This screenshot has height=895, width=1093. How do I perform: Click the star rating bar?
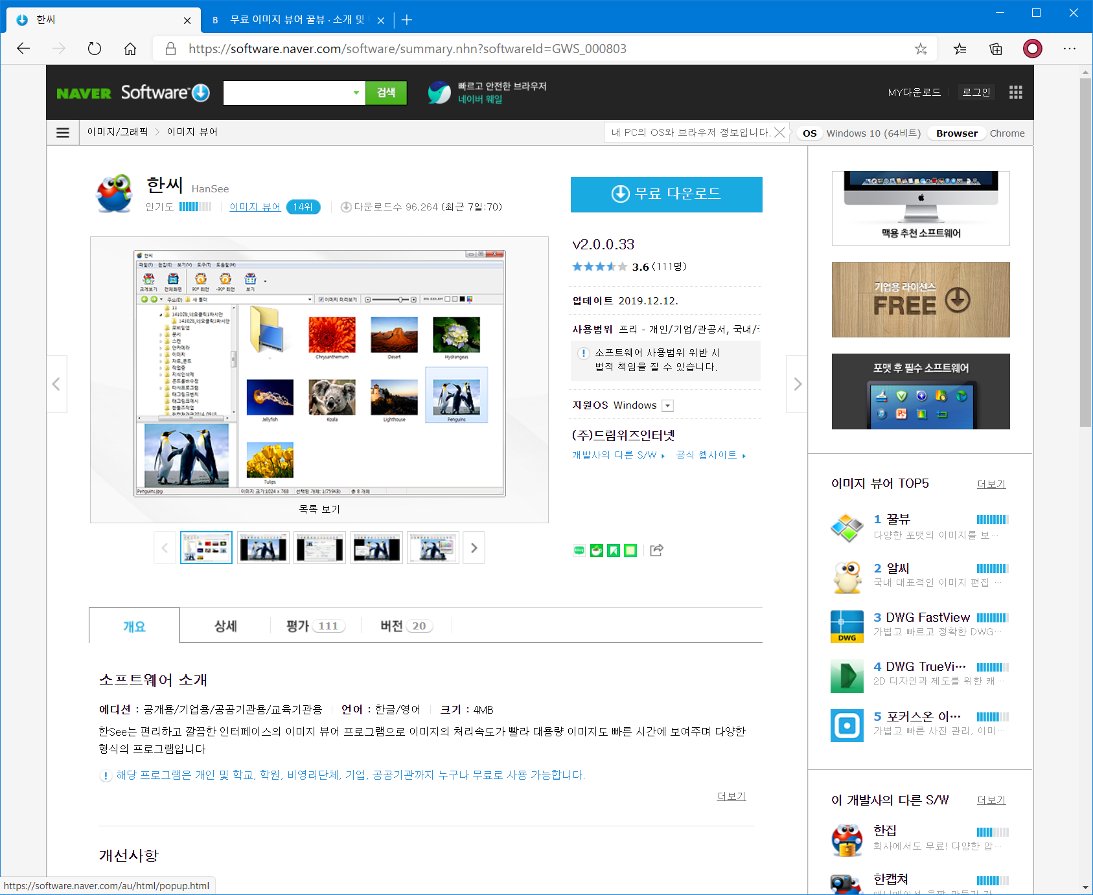599,267
